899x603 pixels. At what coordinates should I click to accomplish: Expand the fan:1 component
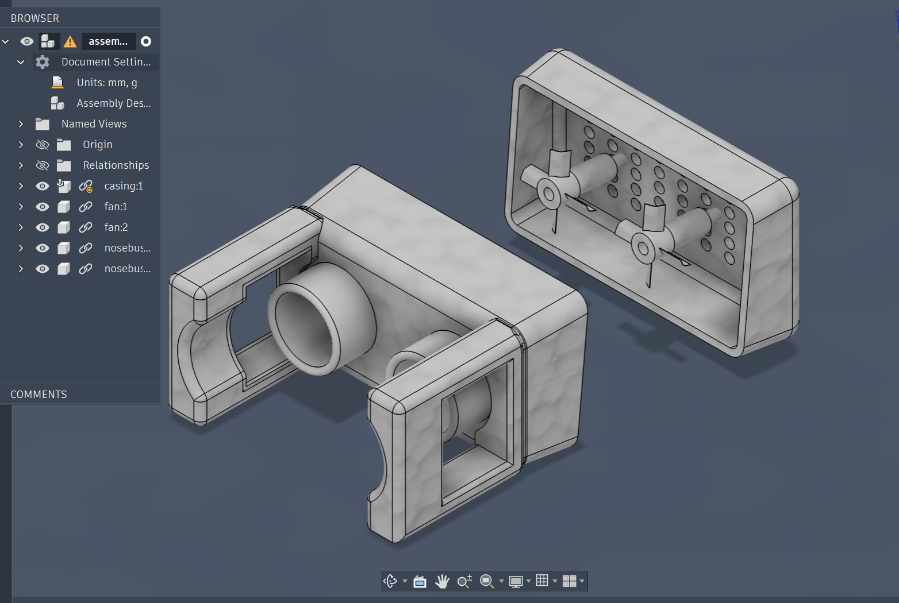(x=21, y=207)
